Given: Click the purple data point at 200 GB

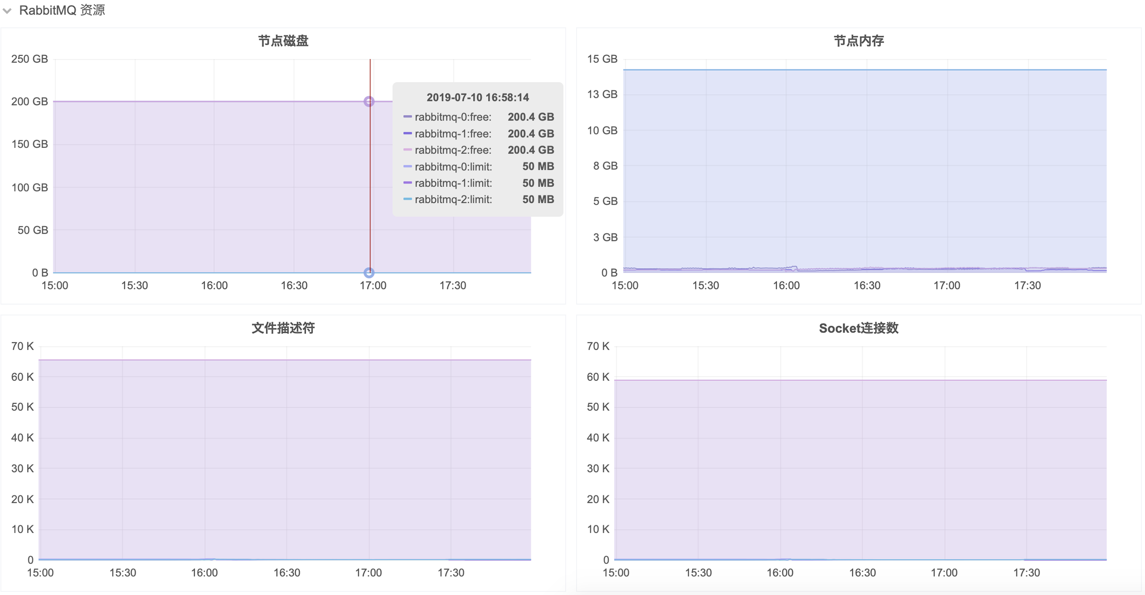Looking at the screenshot, I should [369, 101].
